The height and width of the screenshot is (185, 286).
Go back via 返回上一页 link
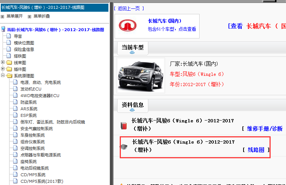(x=129, y=8)
